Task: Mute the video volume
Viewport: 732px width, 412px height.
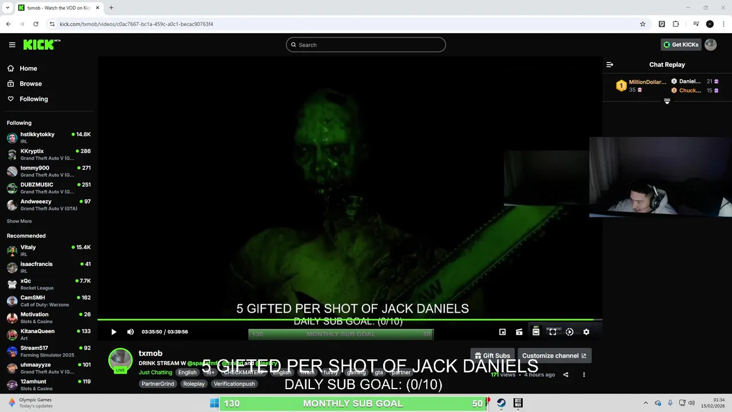Action: [130, 332]
